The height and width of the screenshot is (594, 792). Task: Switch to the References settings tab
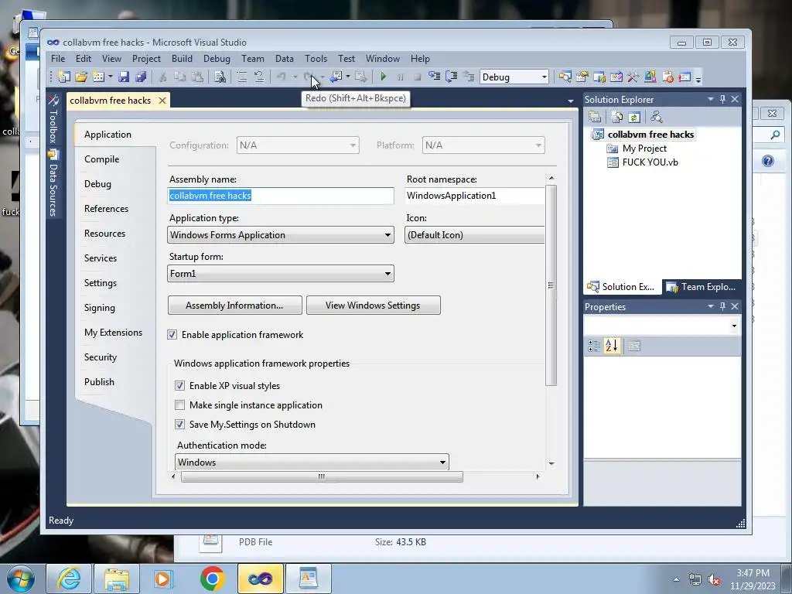pos(106,209)
